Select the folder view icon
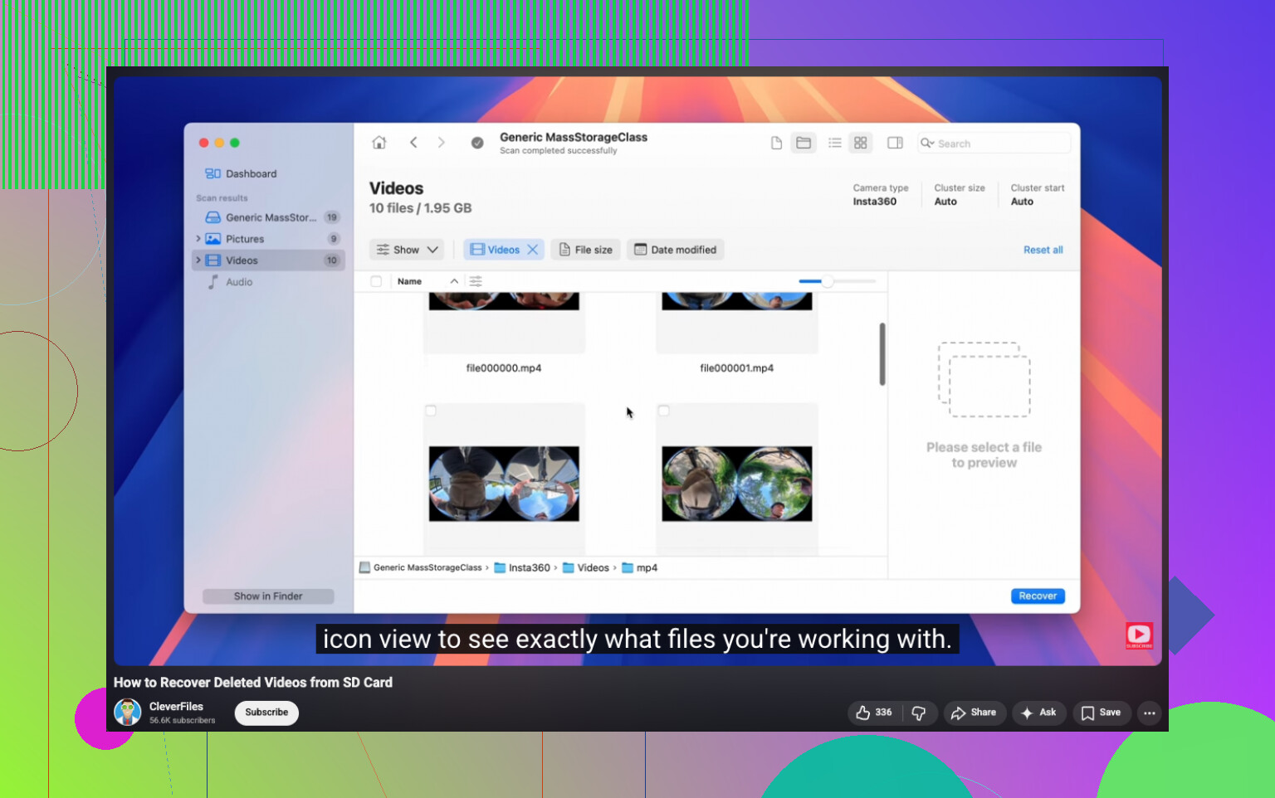The width and height of the screenshot is (1275, 798). coord(804,143)
